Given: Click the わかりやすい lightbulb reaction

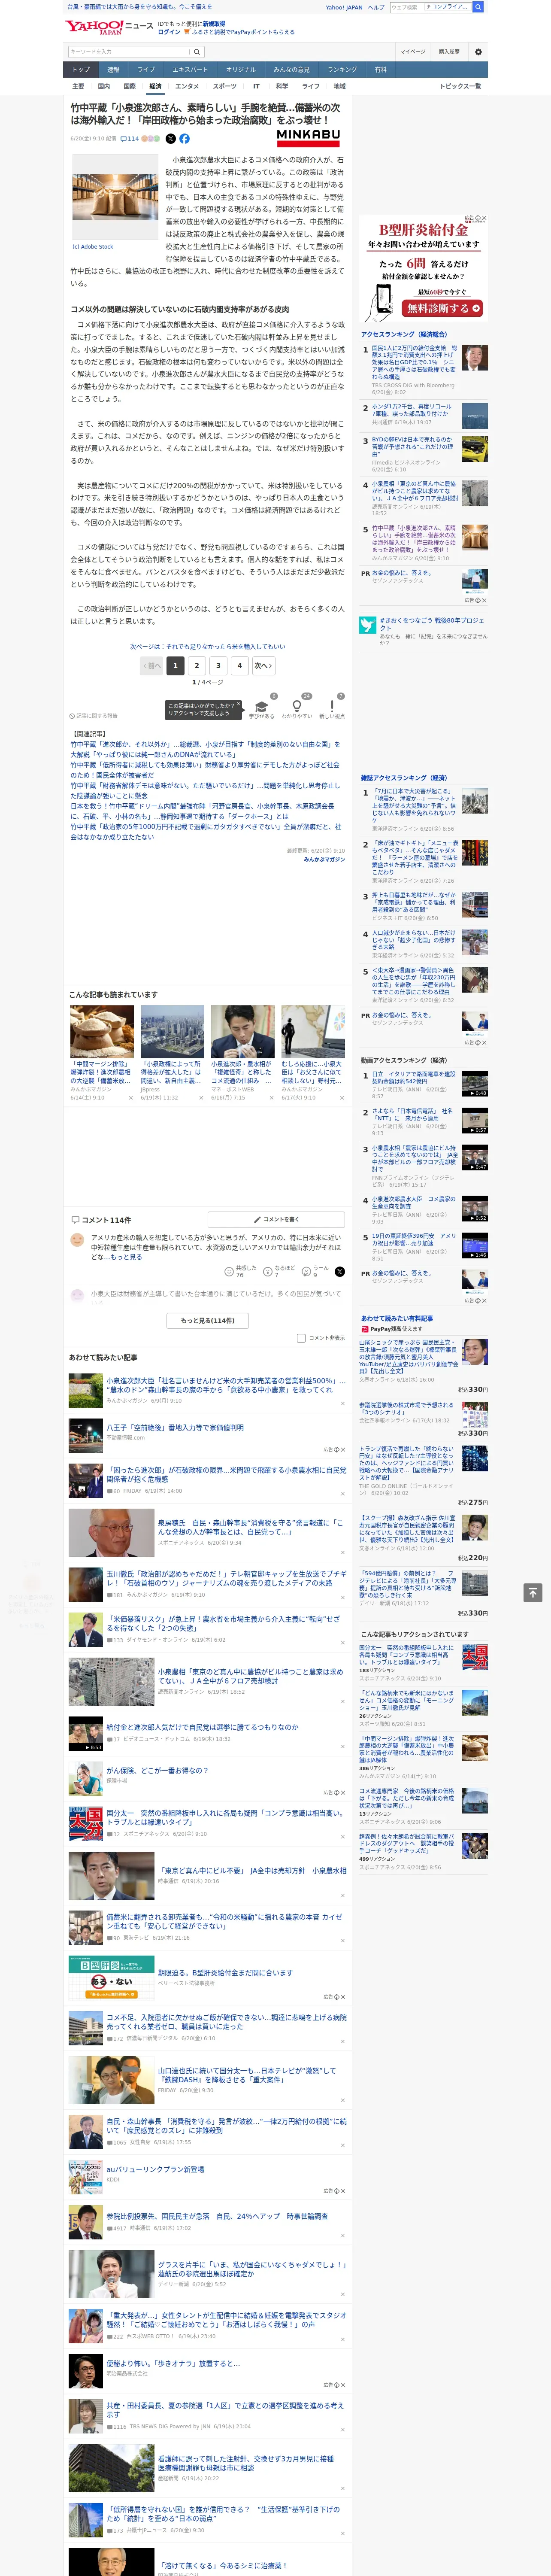Looking at the screenshot, I should point(297,707).
